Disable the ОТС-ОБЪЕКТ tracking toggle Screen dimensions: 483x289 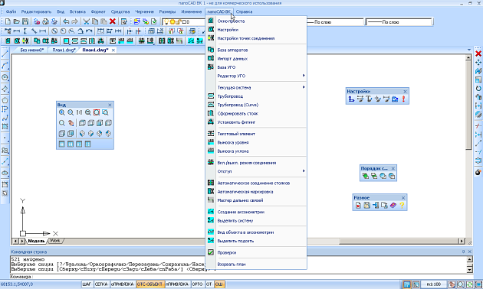click(150, 284)
